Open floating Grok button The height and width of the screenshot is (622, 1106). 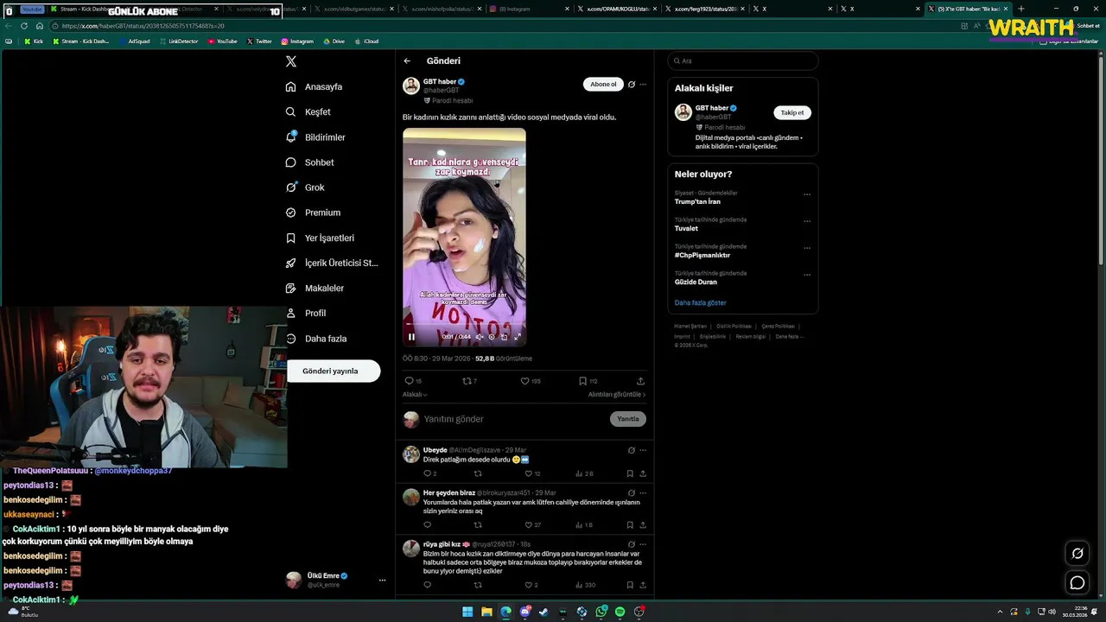(1077, 554)
